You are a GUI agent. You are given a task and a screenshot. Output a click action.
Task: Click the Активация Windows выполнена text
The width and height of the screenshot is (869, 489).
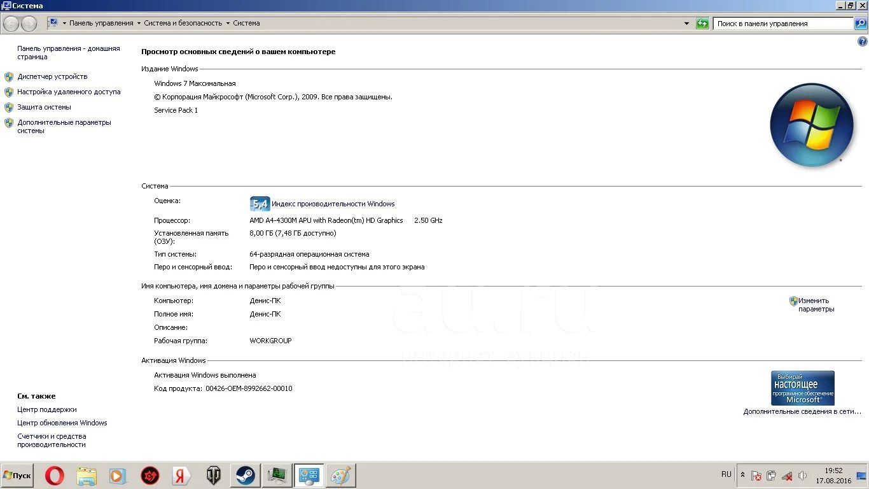[x=205, y=375]
